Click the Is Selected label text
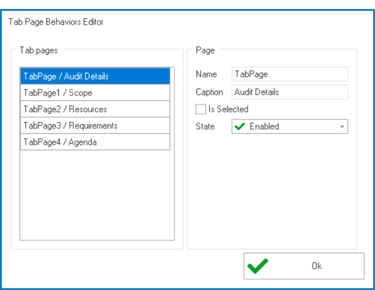The width and height of the screenshot is (375, 290). click(228, 109)
